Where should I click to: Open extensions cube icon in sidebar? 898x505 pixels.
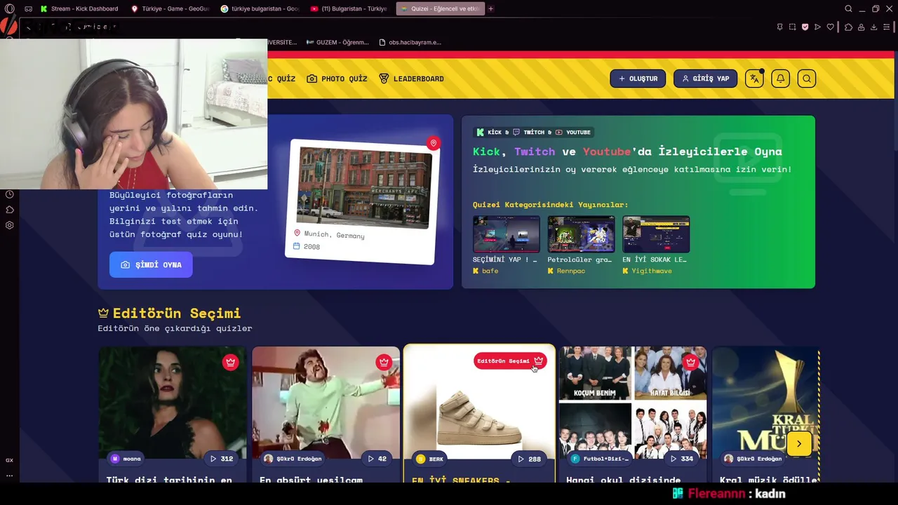[x=10, y=210]
